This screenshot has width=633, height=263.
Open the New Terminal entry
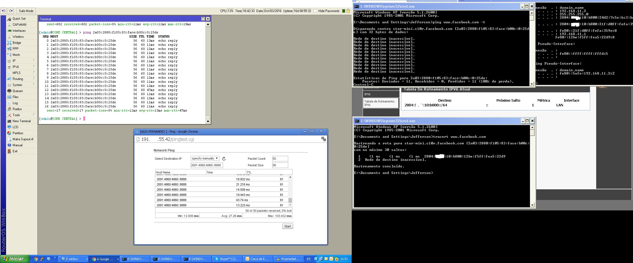point(21,121)
